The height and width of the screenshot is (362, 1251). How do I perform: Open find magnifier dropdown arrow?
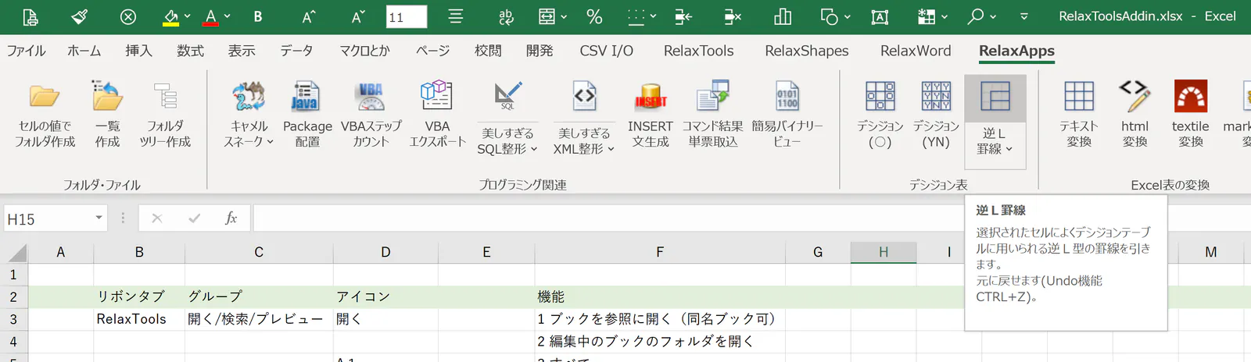pyautogui.click(x=993, y=16)
